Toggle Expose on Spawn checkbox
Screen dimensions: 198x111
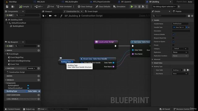[173, 42]
